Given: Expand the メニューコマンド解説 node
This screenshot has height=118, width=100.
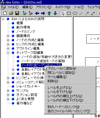Looking at the screenshot, I should tap(8, 82).
